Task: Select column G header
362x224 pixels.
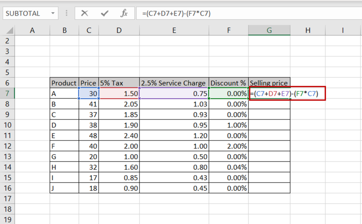Action: tap(269, 30)
